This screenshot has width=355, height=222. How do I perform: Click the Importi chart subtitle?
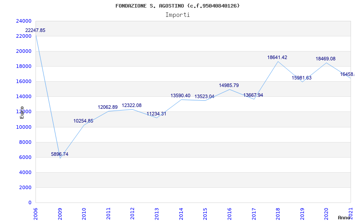point(177,15)
